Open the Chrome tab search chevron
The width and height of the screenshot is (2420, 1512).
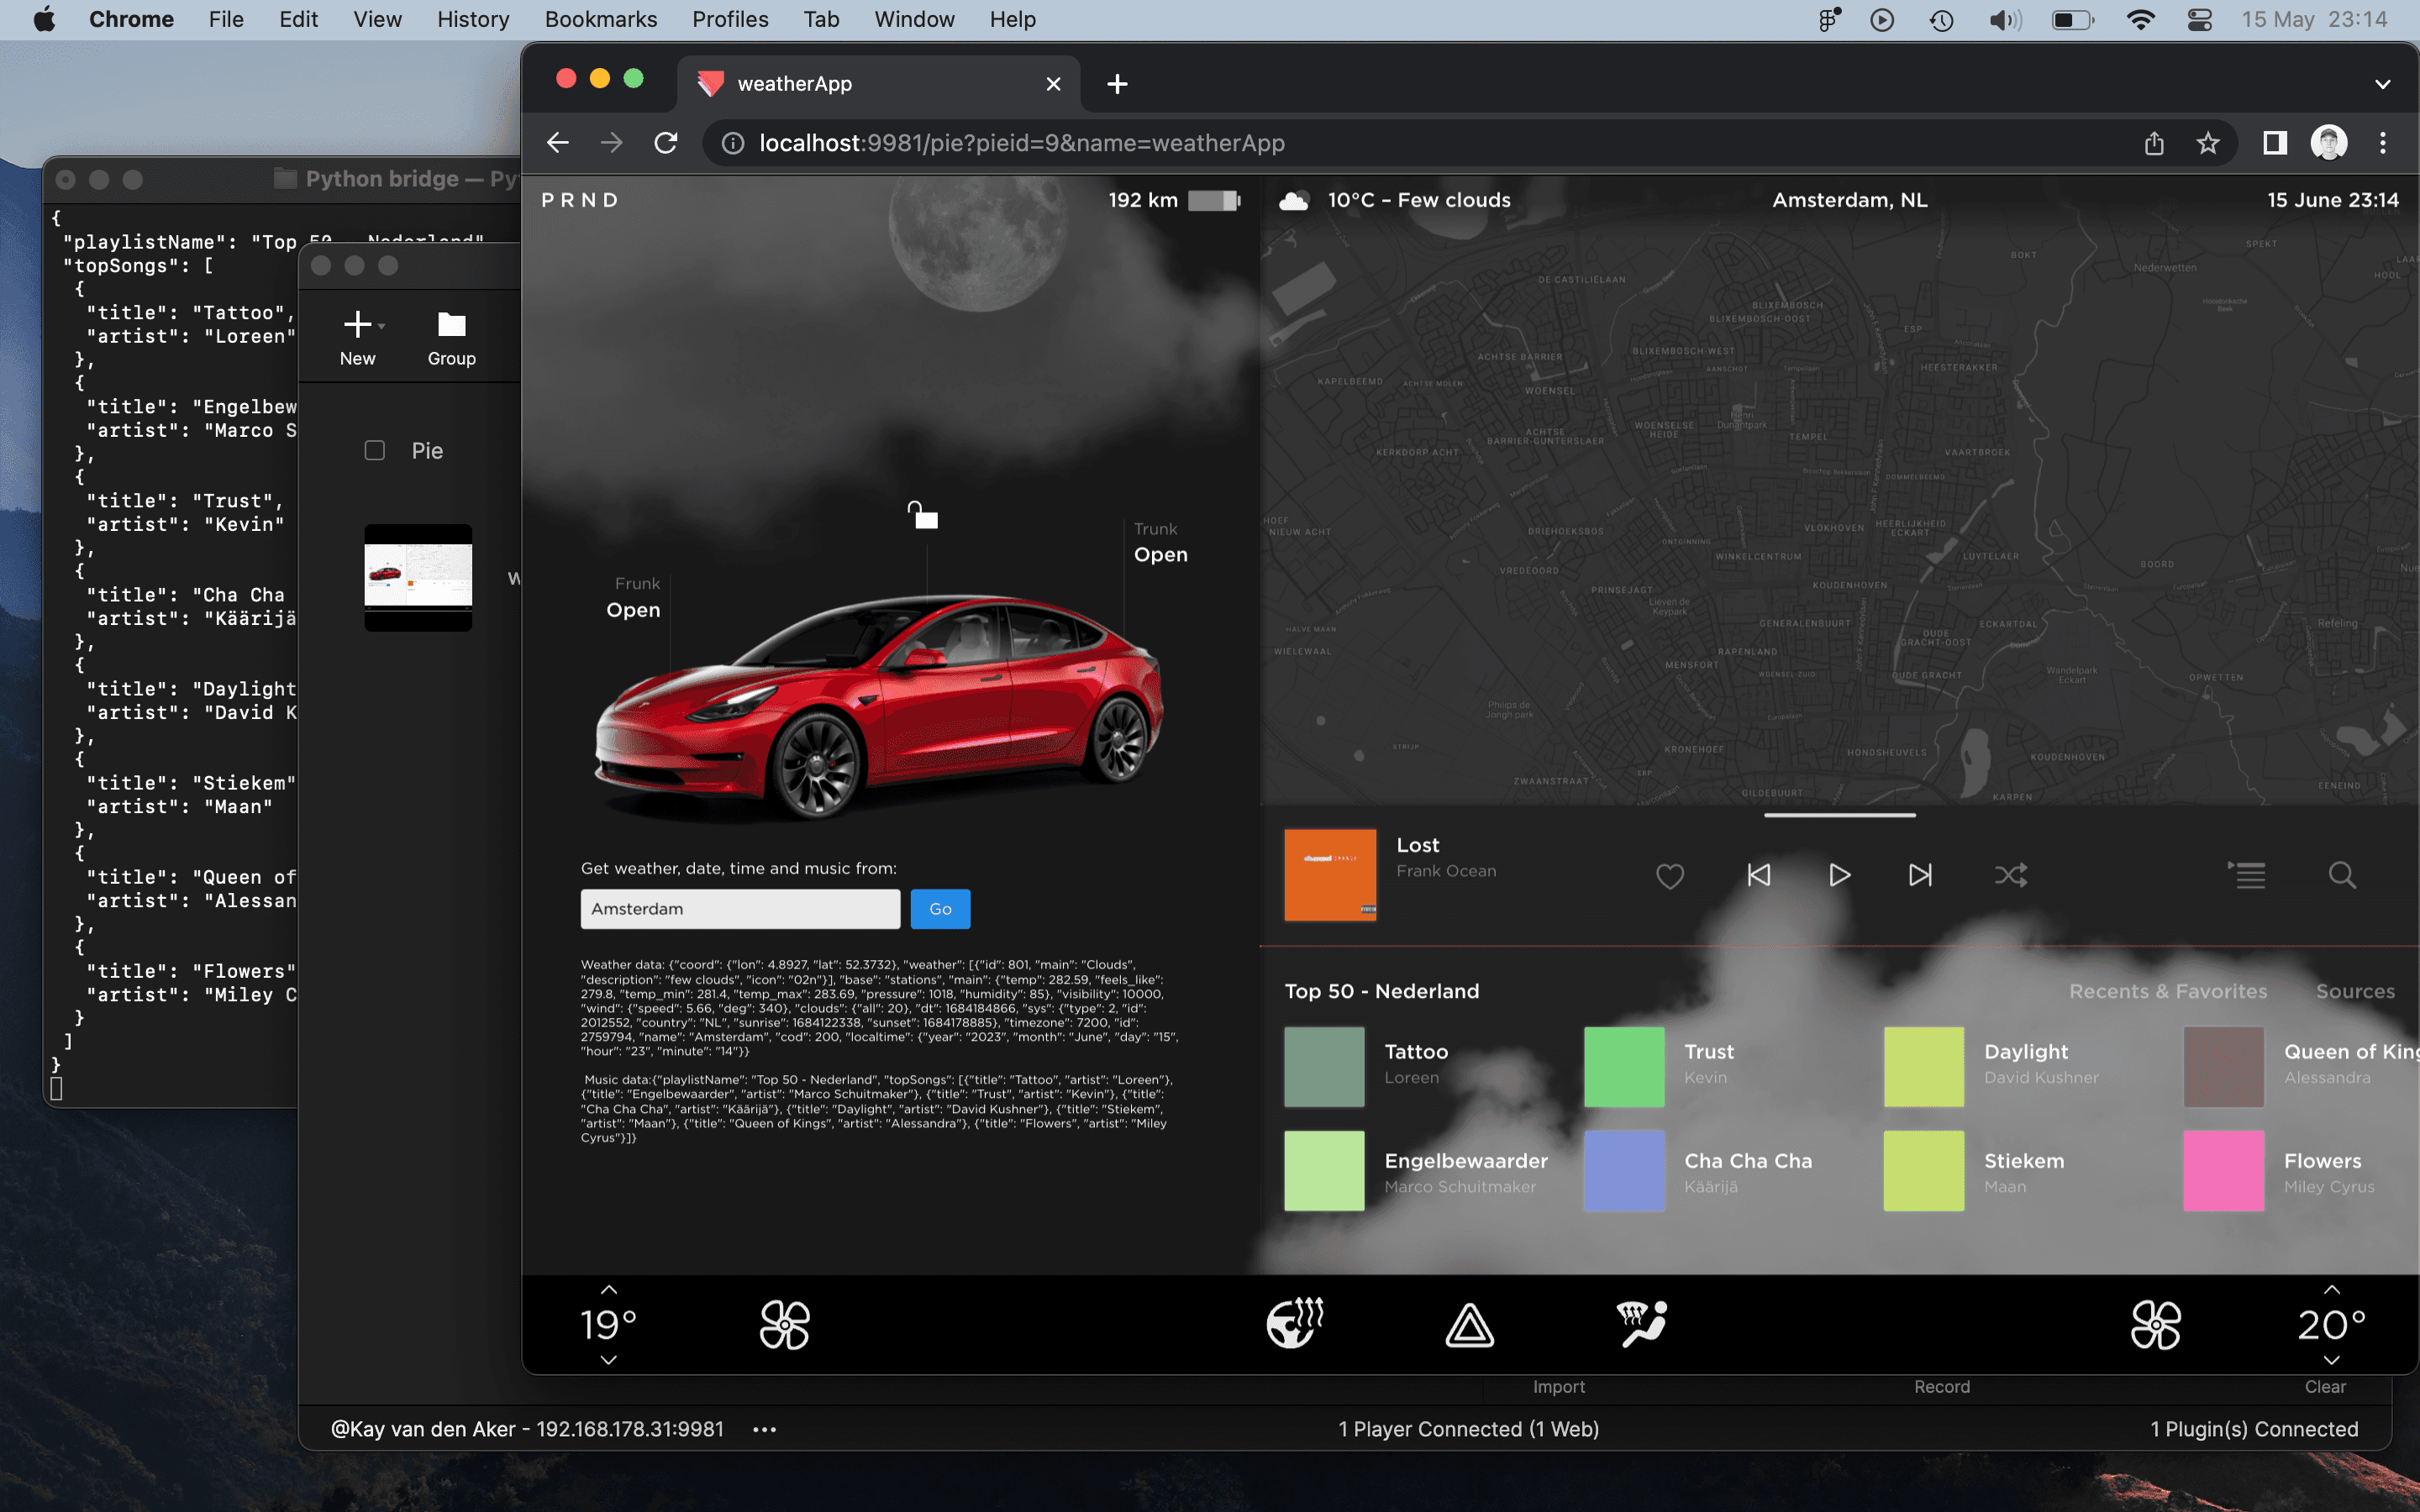click(x=2383, y=83)
